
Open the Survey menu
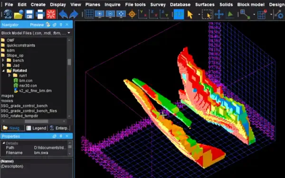158,5
